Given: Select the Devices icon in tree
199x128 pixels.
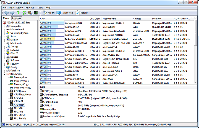Looking at the screenshot, I should coord(8,57).
